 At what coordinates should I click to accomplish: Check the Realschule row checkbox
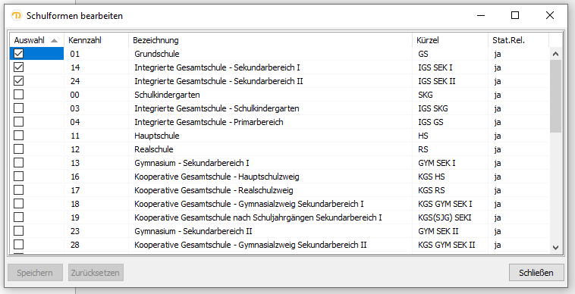tap(18, 149)
